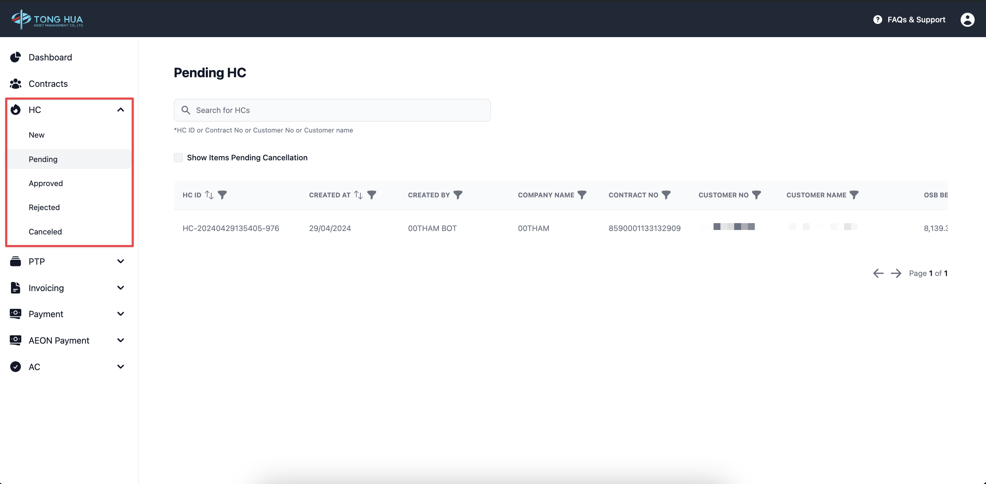This screenshot has height=484, width=986.
Task: Select Rejected under HC
Action: coord(44,208)
